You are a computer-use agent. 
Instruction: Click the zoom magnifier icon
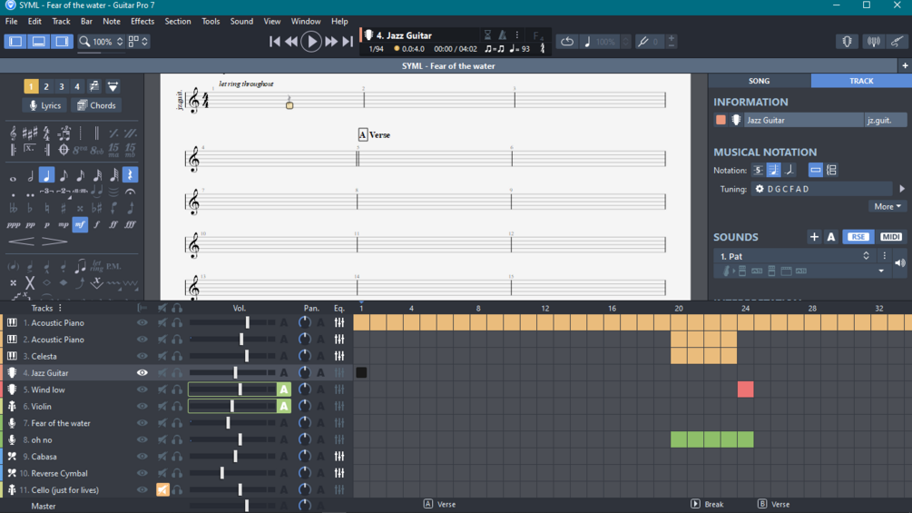(x=85, y=41)
